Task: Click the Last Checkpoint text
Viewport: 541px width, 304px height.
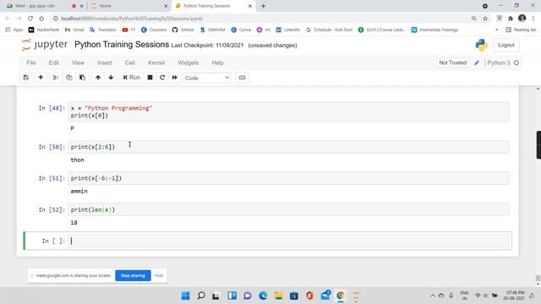Action: [207, 46]
